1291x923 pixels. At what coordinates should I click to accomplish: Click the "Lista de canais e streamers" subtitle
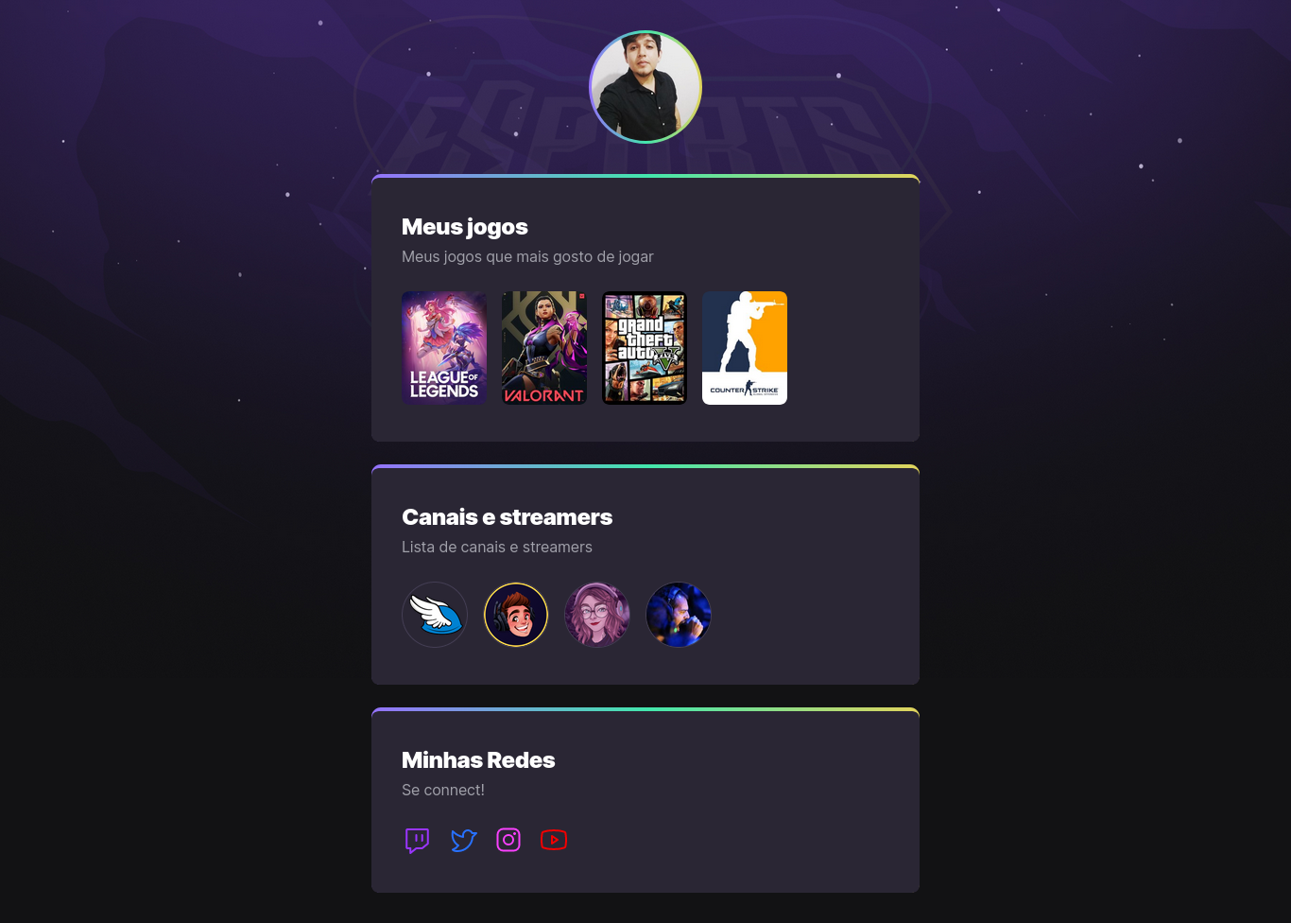tap(497, 547)
